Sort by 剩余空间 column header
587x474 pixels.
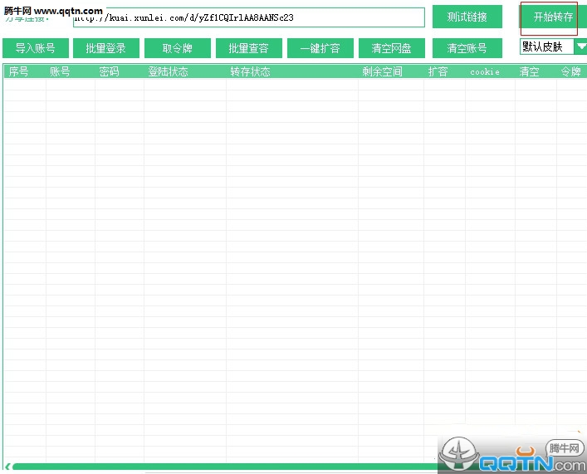coord(382,71)
